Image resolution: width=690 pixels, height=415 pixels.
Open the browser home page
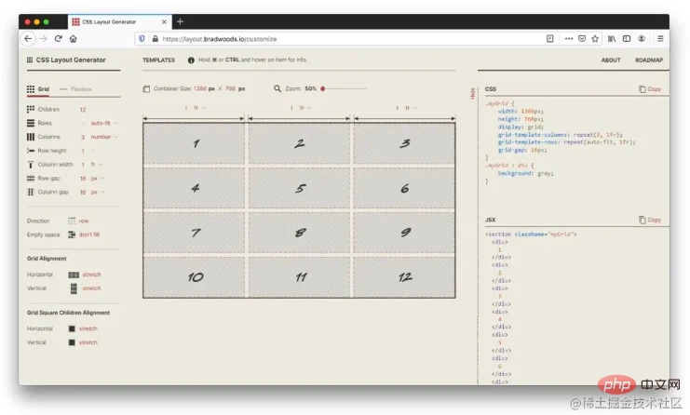(x=73, y=39)
